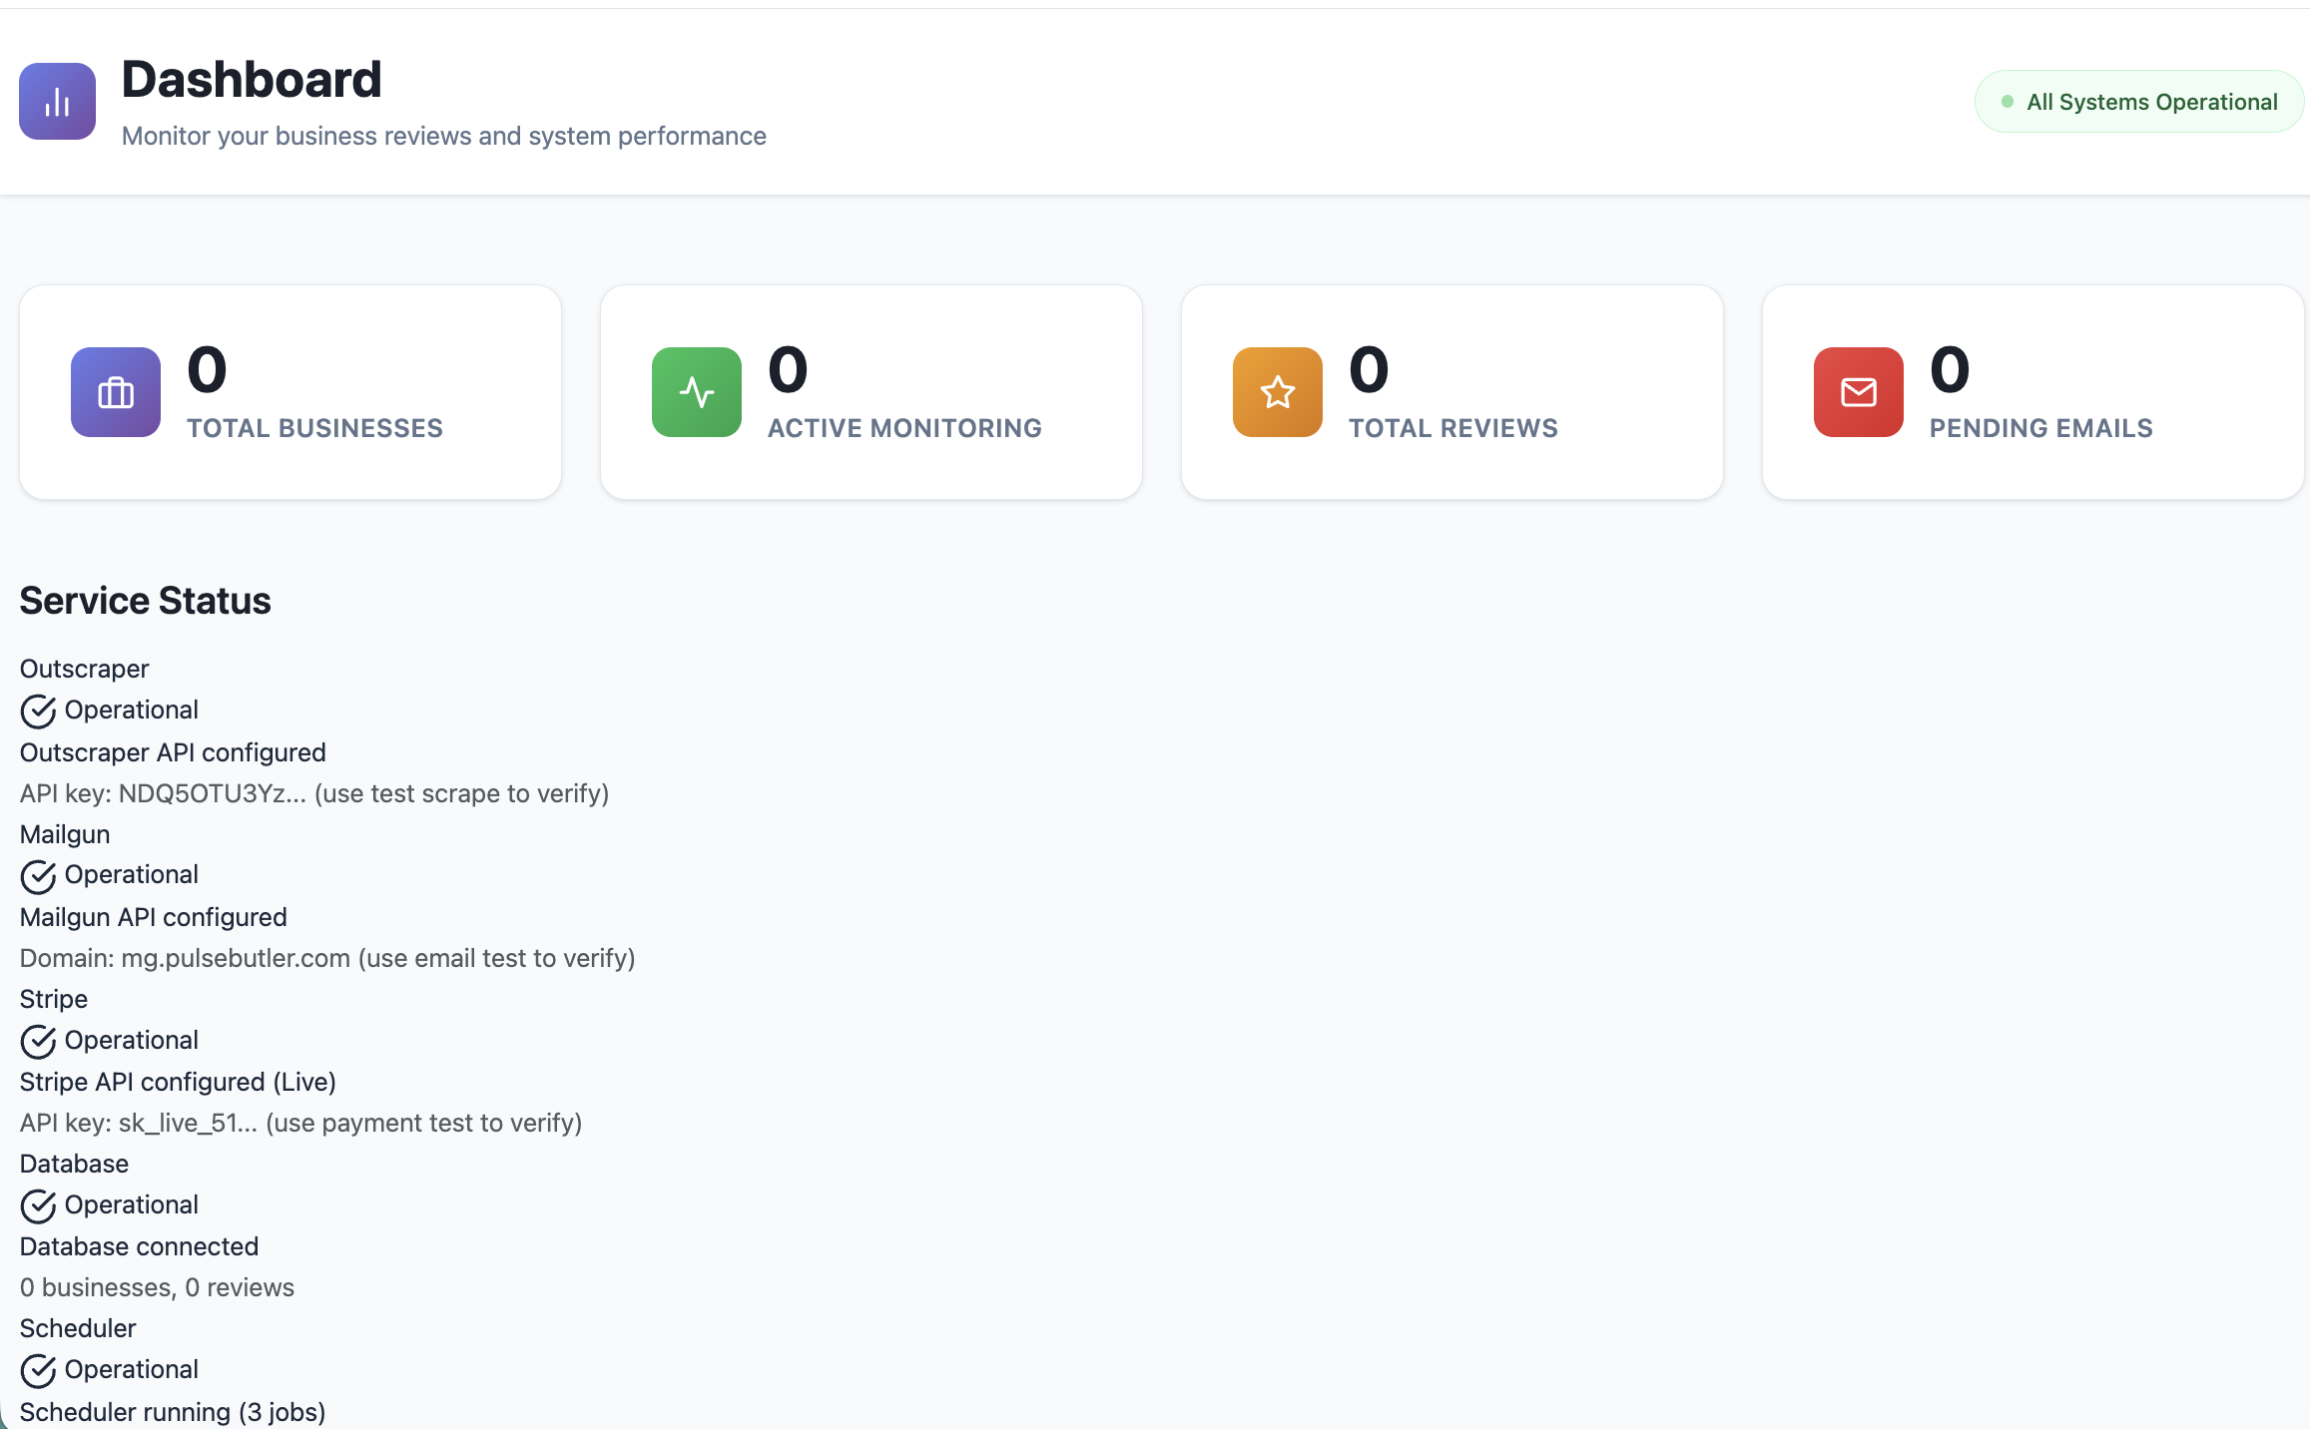Open the Total Businesses stat card
2310x1429 pixels.
290,392
